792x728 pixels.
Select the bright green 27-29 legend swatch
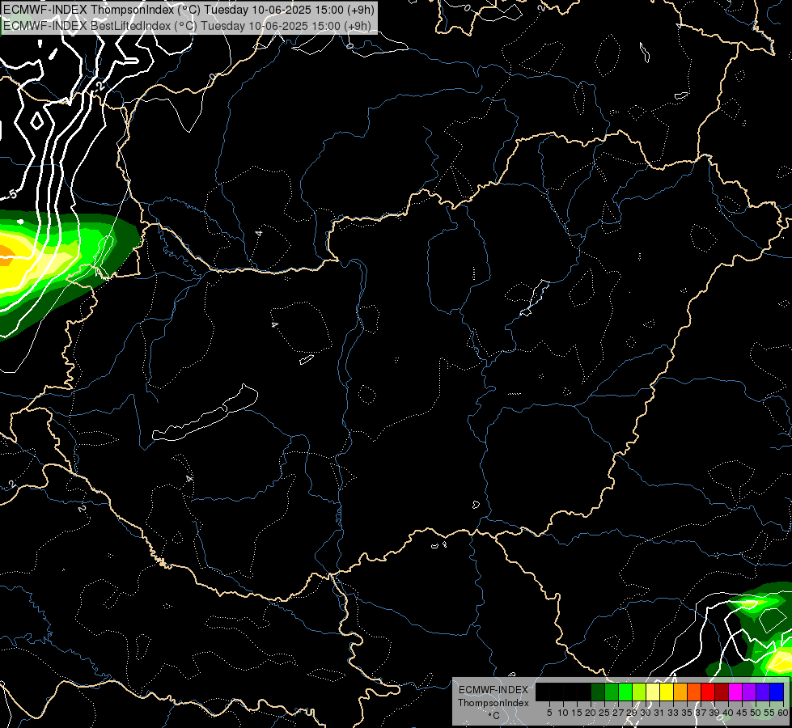coord(625,692)
